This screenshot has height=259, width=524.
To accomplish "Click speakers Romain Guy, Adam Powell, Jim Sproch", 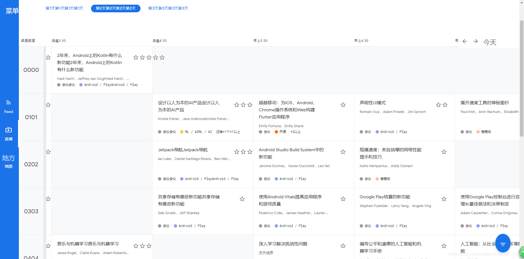I will 393,112.
